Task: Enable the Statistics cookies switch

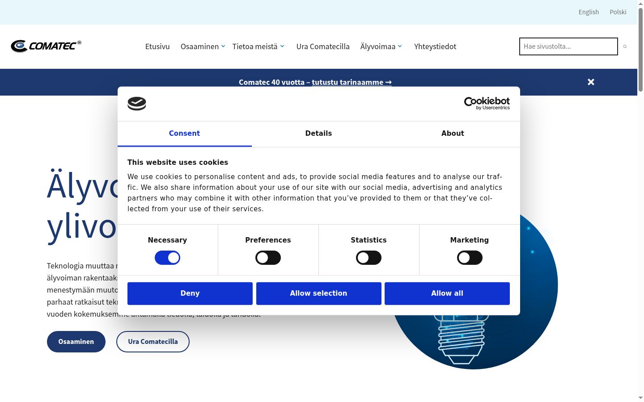Action: point(369,258)
